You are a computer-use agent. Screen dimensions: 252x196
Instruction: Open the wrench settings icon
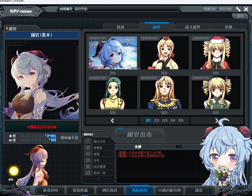pyautogui.click(x=238, y=9)
